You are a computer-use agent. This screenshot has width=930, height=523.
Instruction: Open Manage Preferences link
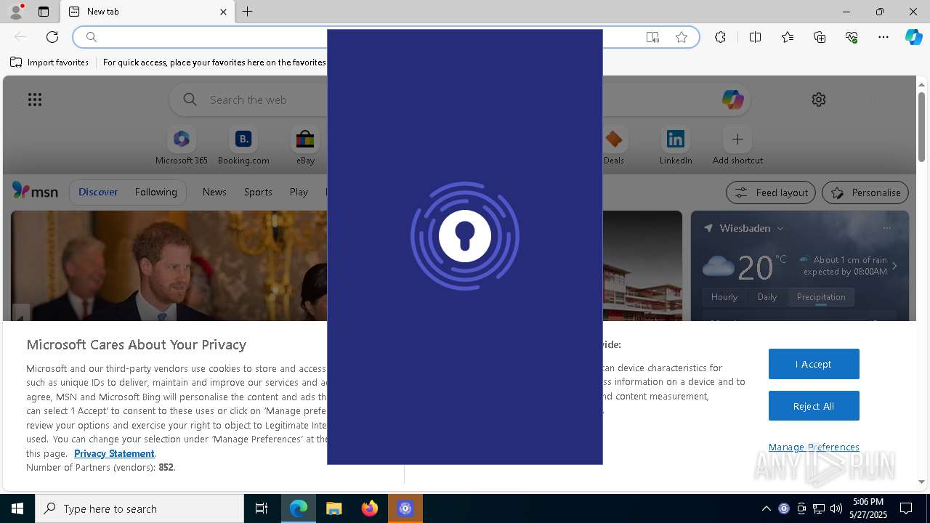[814, 447]
